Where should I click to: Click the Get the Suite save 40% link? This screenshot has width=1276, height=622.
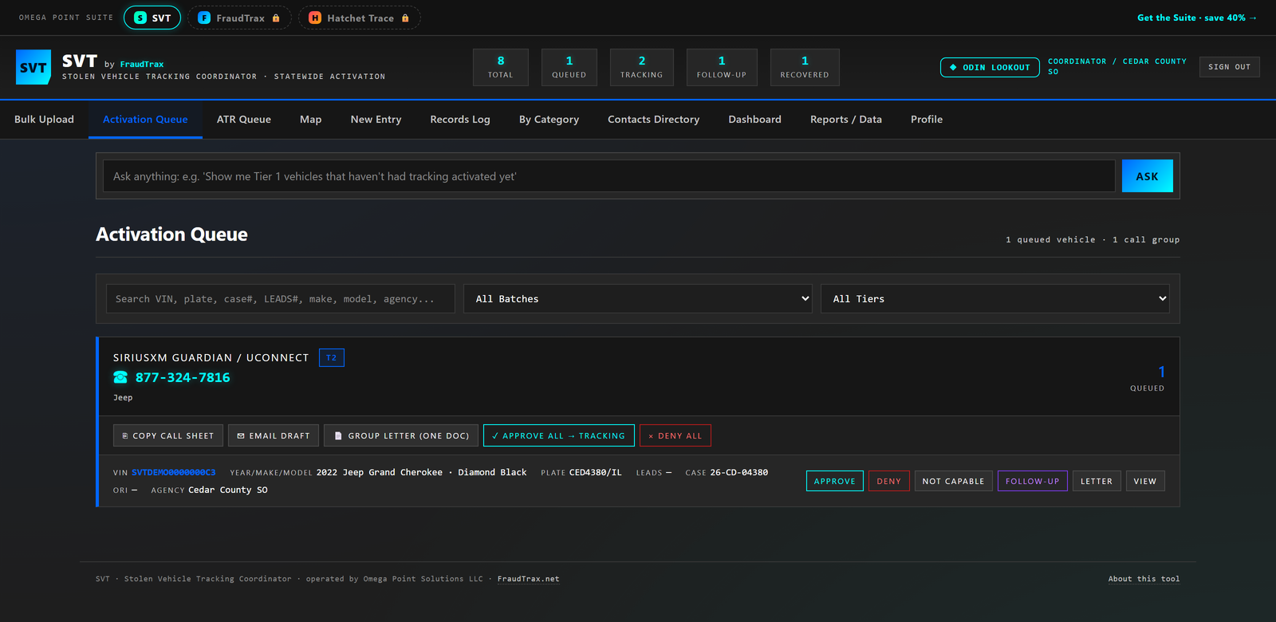[x=1197, y=18]
